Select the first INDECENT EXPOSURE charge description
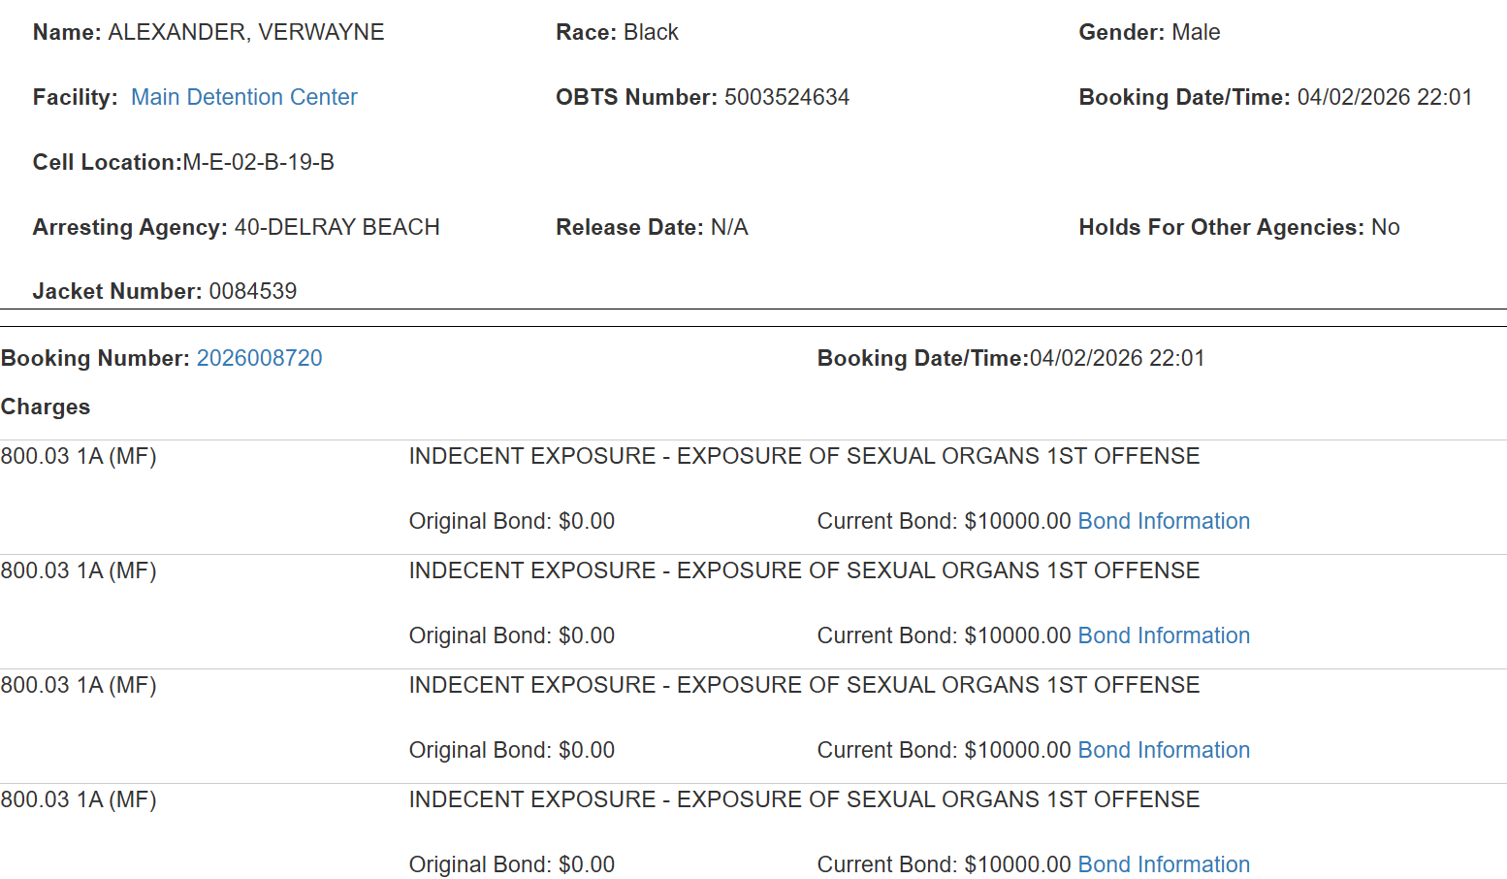This screenshot has width=1507, height=879. click(803, 456)
